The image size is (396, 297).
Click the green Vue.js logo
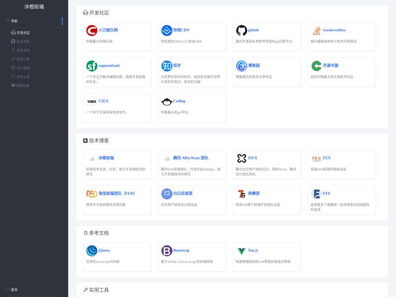point(241,251)
